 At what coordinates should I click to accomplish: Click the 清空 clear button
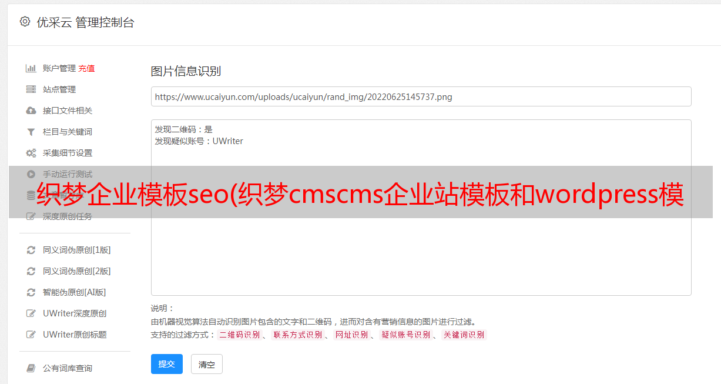pos(207,364)
